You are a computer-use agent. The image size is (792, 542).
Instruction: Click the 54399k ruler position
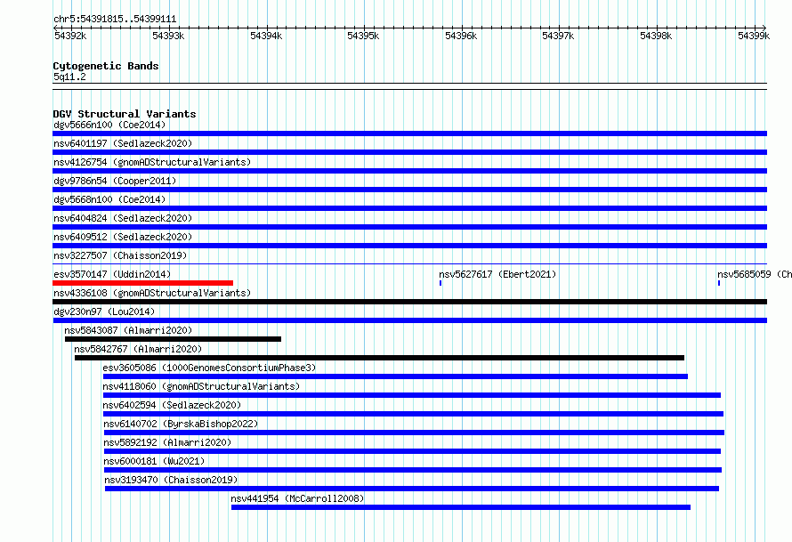[754, 36]
